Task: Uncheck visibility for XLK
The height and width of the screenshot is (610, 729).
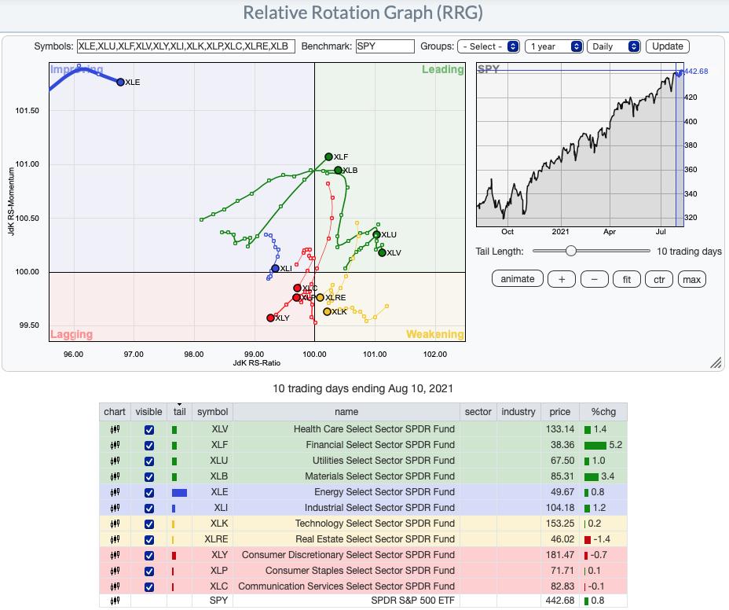Action: coord(148,524)
